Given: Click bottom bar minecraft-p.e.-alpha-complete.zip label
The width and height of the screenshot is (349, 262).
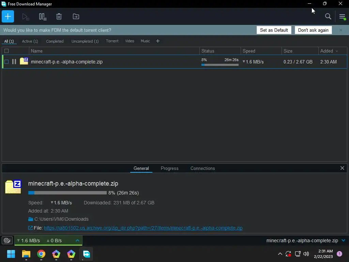Looking at the screenshot, I should tap(302, 241).
